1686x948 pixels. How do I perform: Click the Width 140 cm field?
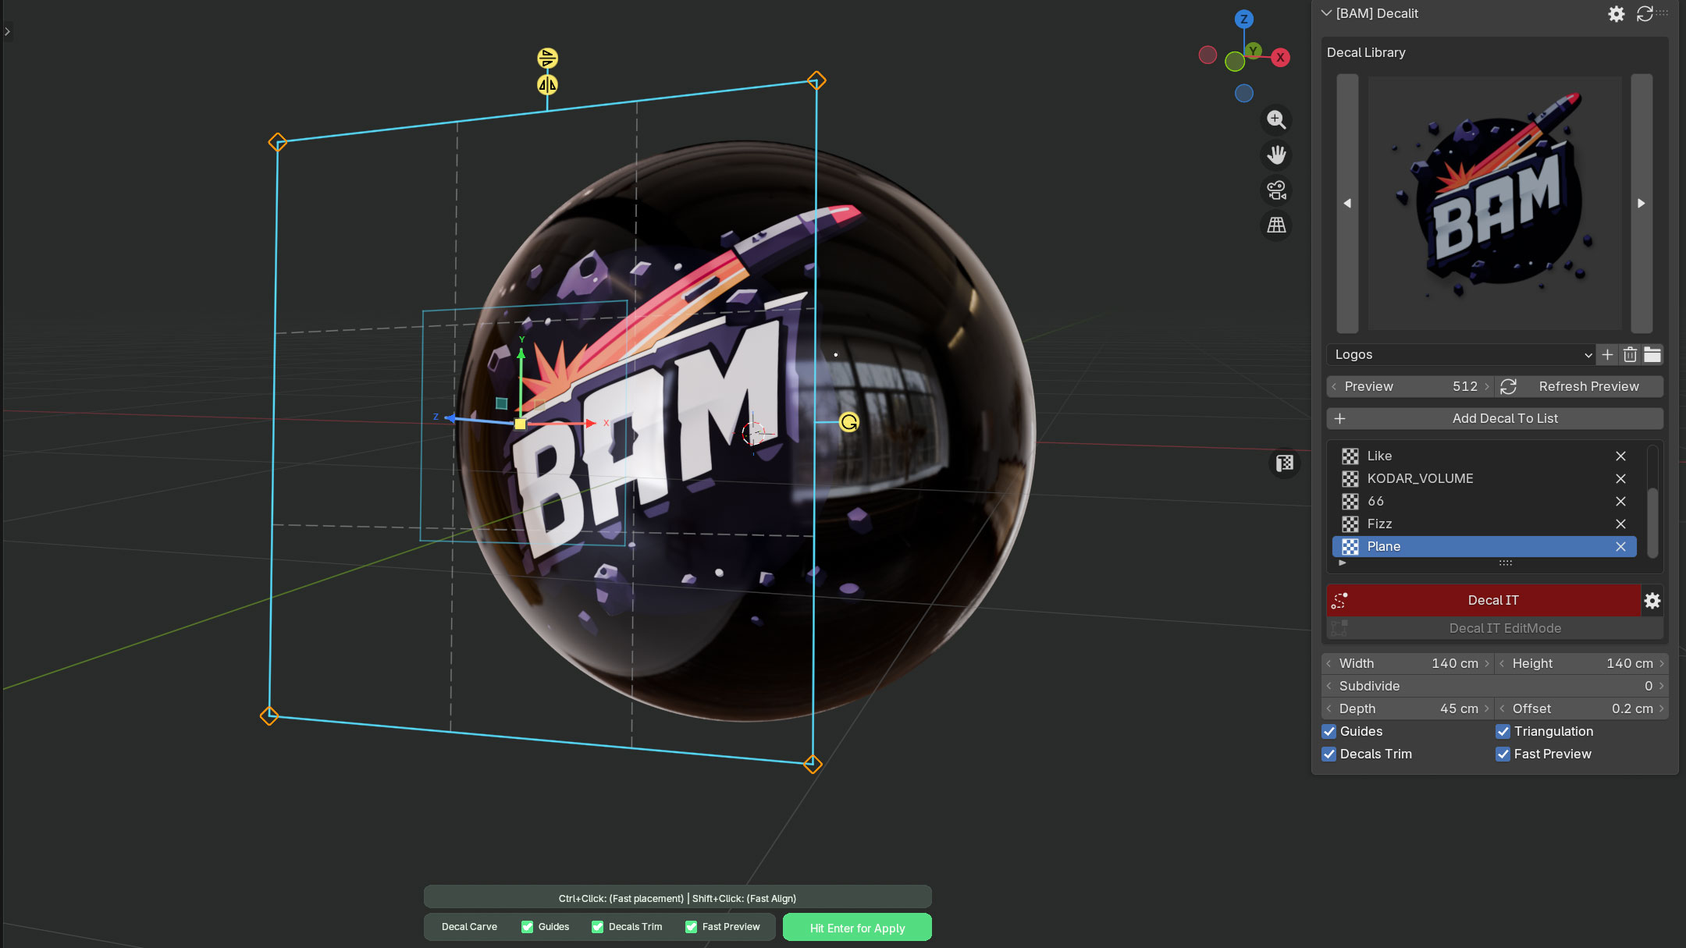point(1408,664)
